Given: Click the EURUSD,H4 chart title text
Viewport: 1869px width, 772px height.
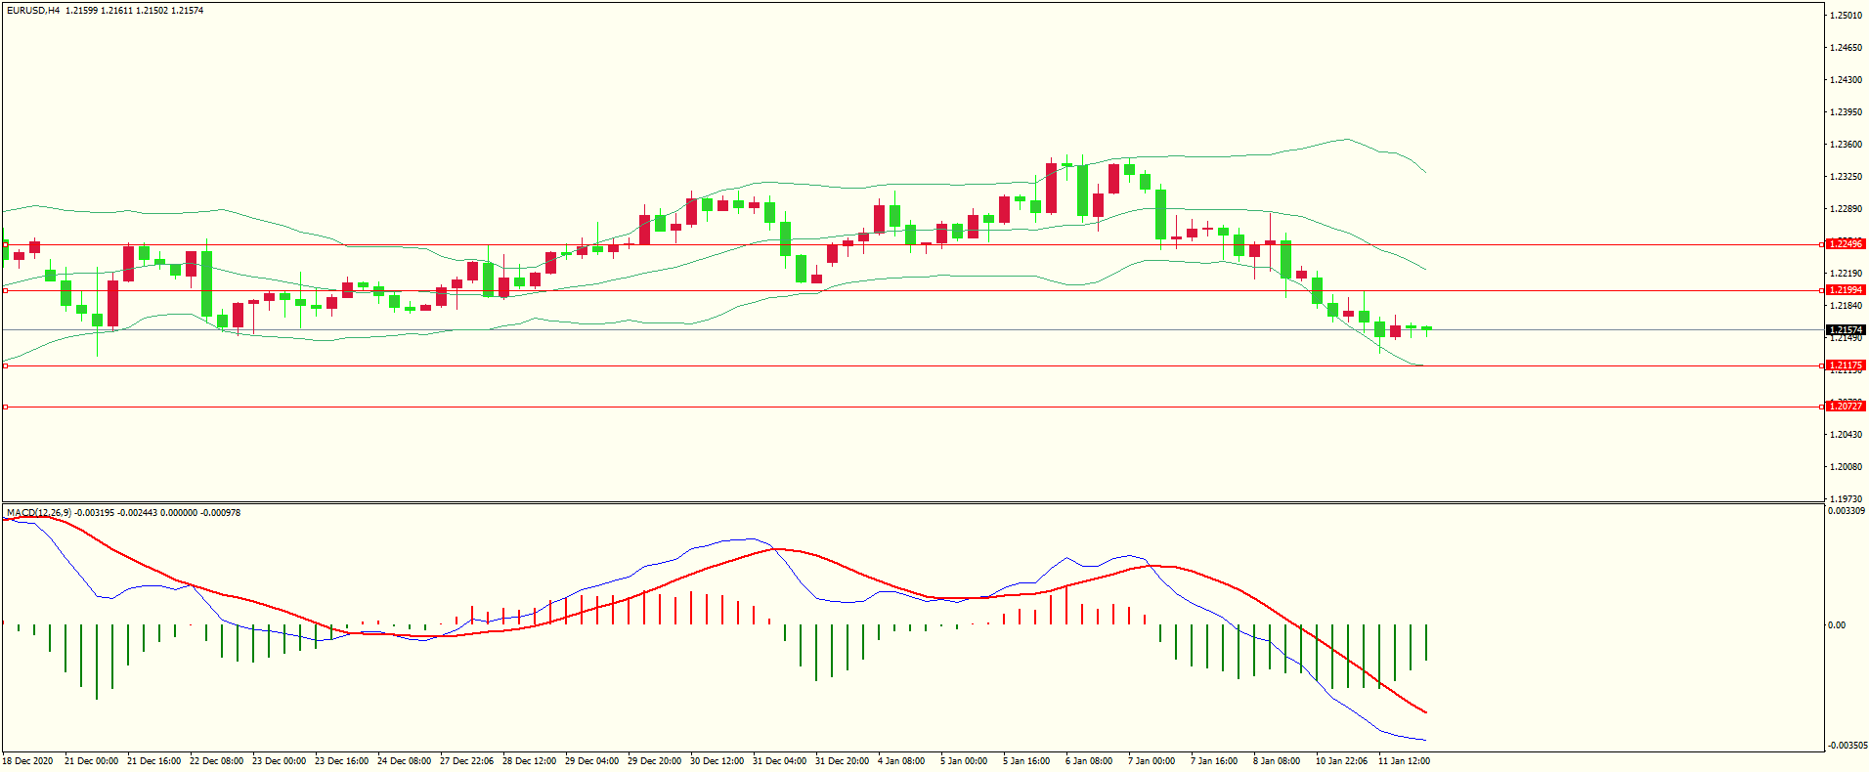Looking at the screenshot, I should (x=33, y=11).
